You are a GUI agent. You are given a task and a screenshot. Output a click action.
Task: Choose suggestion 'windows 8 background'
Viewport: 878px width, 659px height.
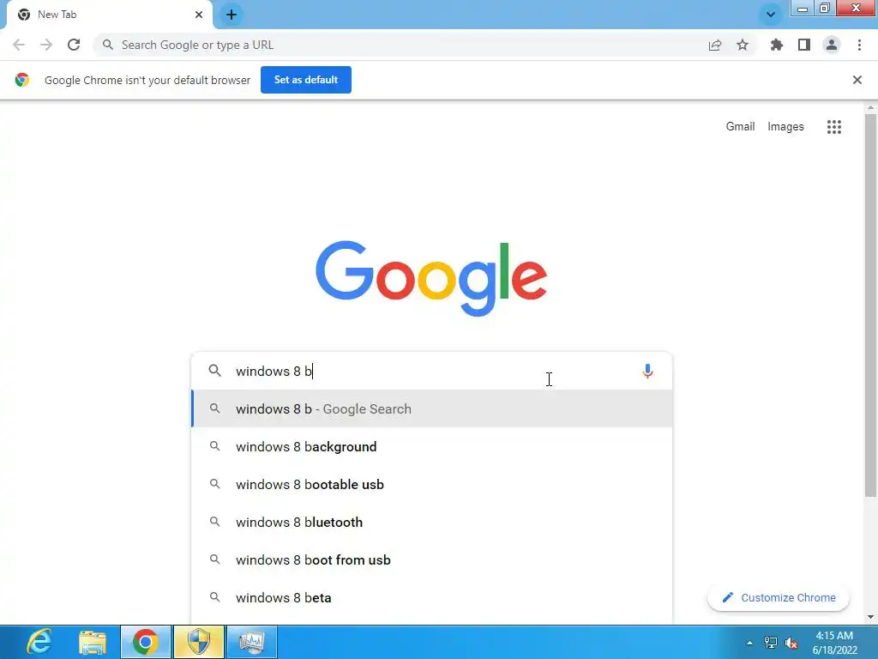click(432, 446)
